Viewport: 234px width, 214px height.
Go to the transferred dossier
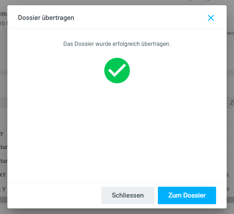point(187,195)
